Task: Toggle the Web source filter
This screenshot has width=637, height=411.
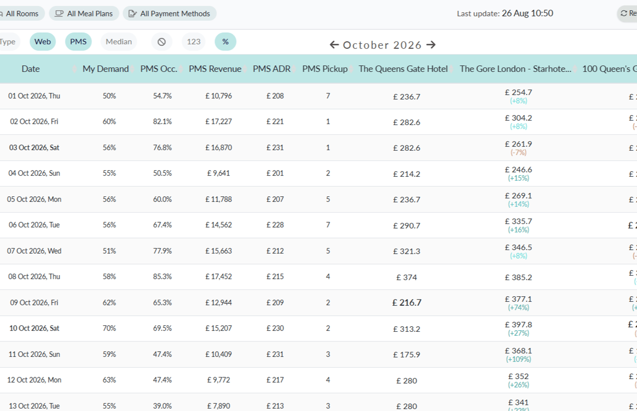Action: pos(43,42)
